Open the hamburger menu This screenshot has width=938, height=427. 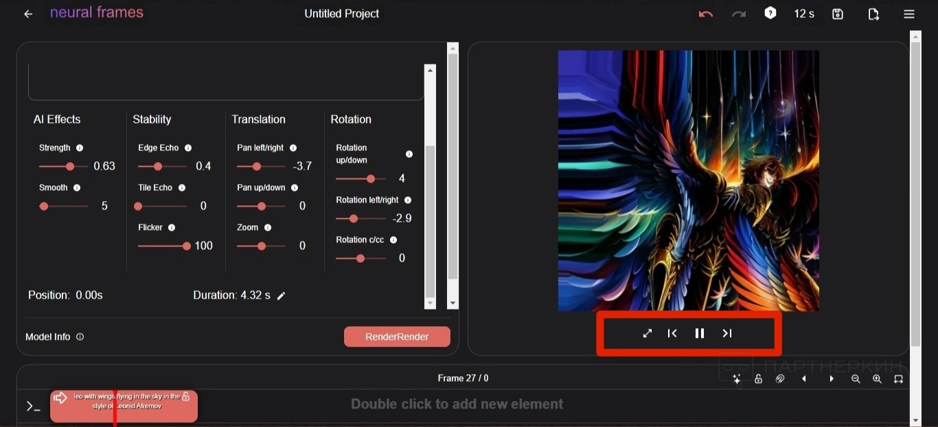click(909, 14)
